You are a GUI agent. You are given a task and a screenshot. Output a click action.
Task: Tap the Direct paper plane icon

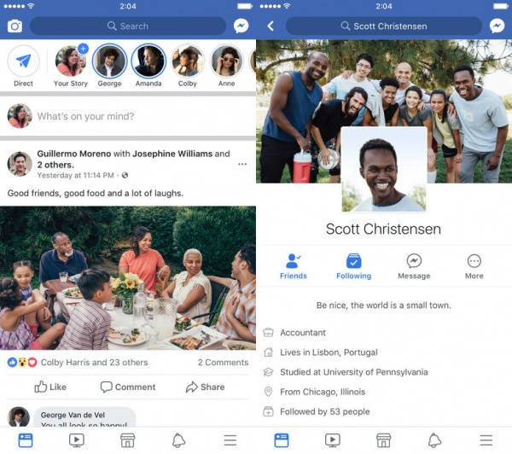click(x=23, y=61)
